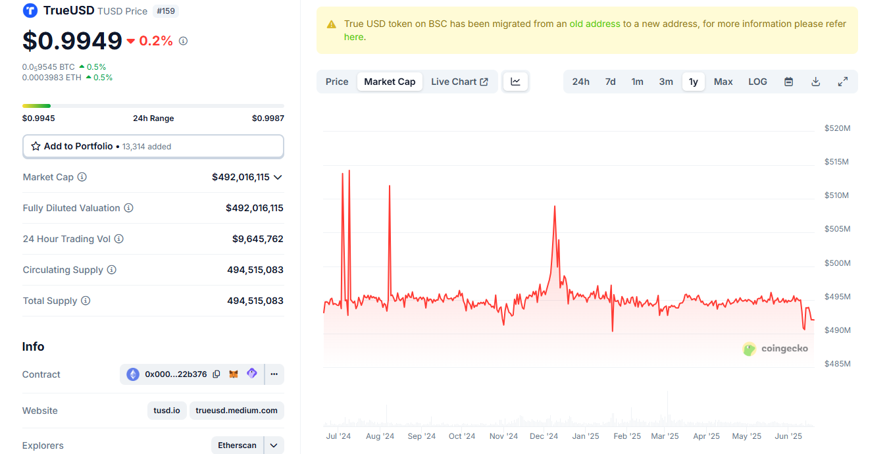
Task: Open the tusd.io website link
Action: (x=166, y=410)
